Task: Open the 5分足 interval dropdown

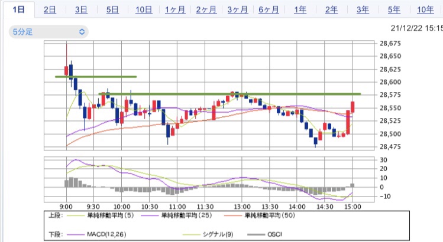Action: [x=48, y=32]
